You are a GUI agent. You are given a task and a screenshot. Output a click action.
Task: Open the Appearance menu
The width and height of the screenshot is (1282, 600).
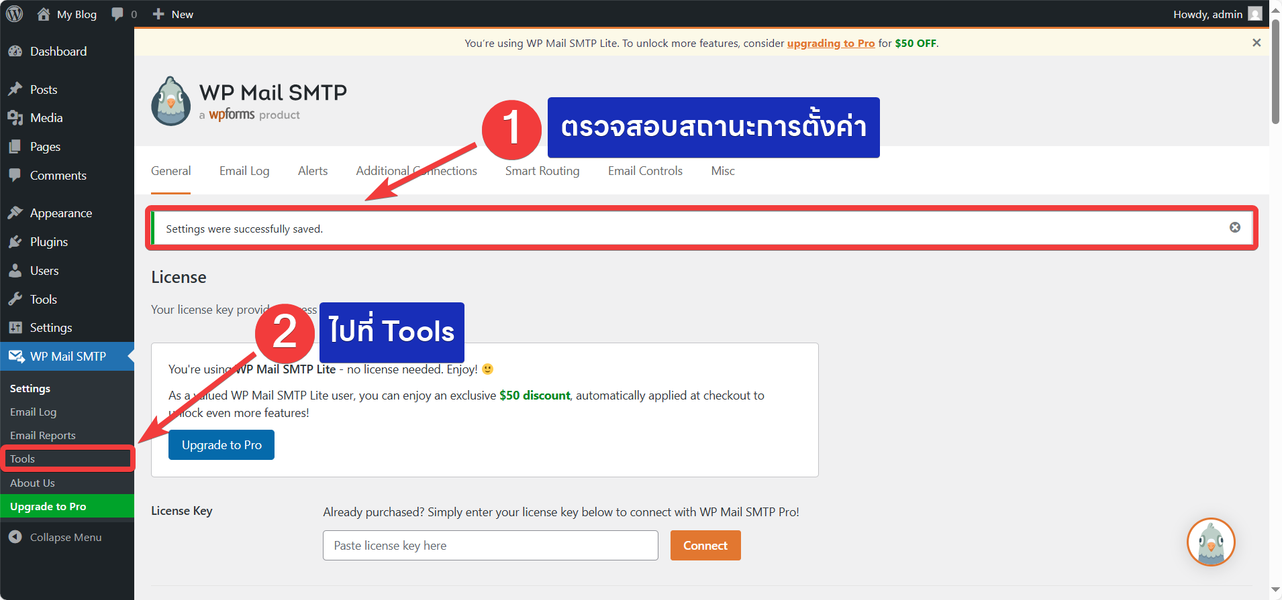click(60, 213)
